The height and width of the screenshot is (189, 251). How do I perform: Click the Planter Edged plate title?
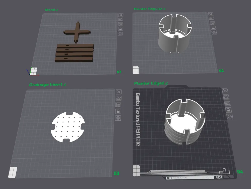[149, 83]
